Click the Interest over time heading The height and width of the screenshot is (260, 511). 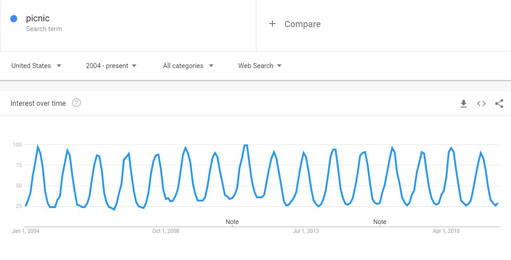tap(38, 104)
